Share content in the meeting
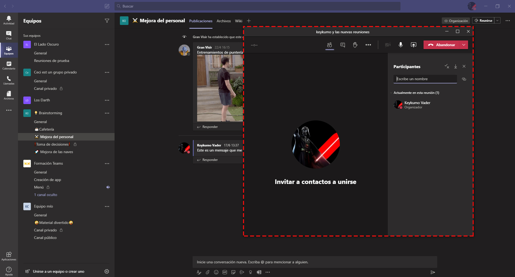This screenshot has width=515, height=277. [x=414, y=45]
